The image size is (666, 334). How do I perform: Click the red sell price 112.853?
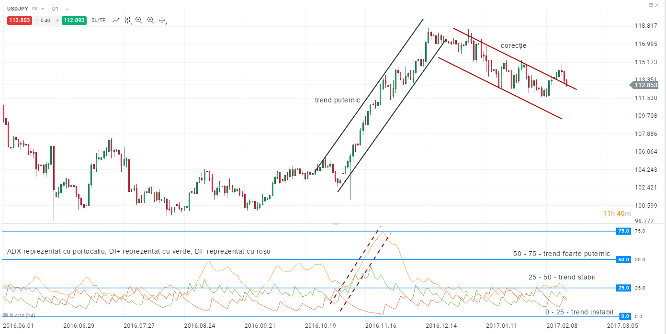[x=19, y=20]
